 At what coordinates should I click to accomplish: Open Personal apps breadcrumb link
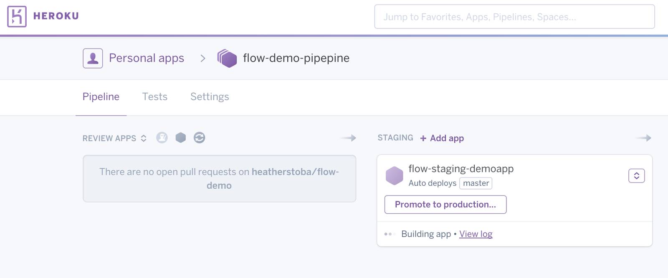(x=147, y=58)
